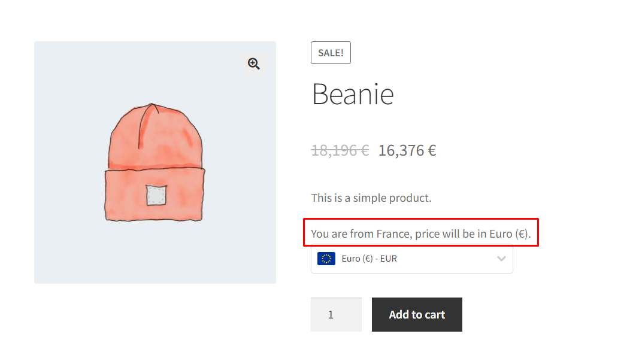Click the quantity input field showing 1

tap(336, 314)
